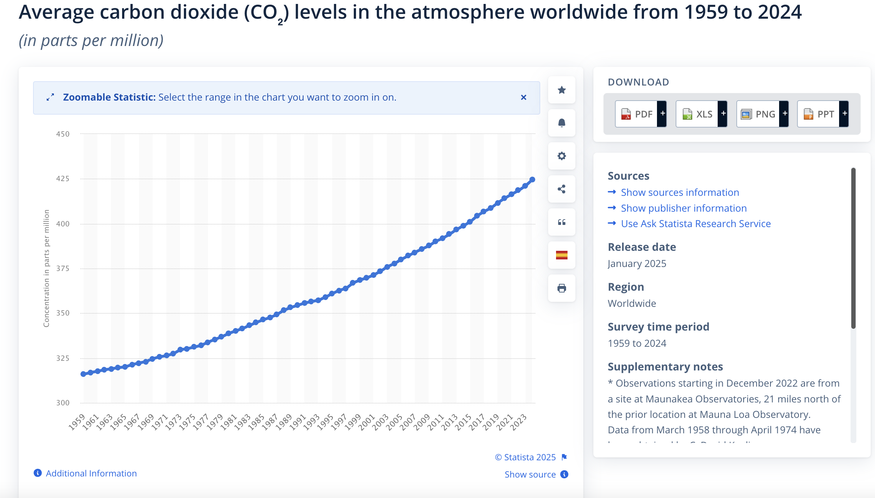The height and width of the screenshot is (498, 875).
Task: Click the share statistic icon
Action: pyautogui.click(x=562, y=189)
